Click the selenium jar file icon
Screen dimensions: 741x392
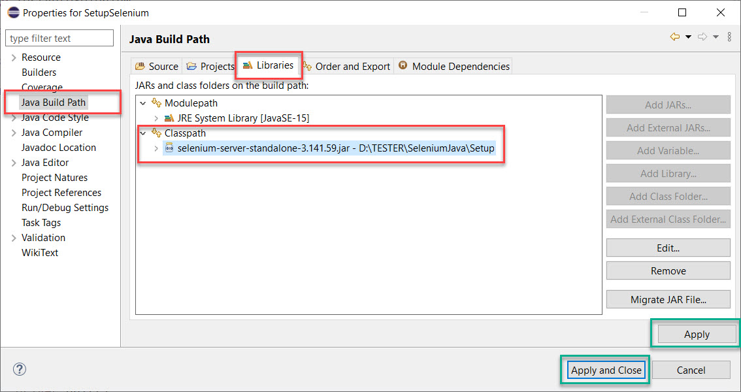coord(169,148)
